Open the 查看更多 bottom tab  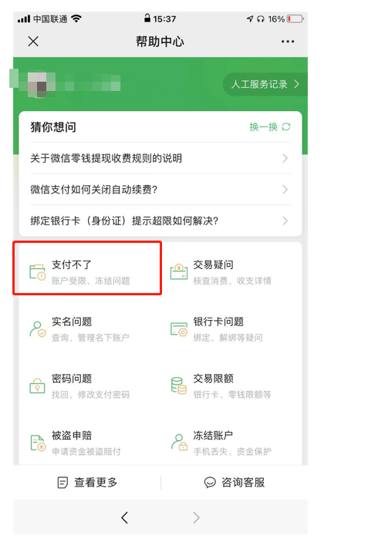[x=87, y=483]
